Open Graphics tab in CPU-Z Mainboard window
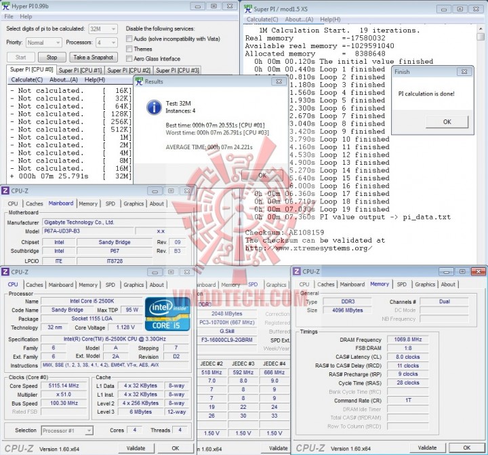 (134, 203)
